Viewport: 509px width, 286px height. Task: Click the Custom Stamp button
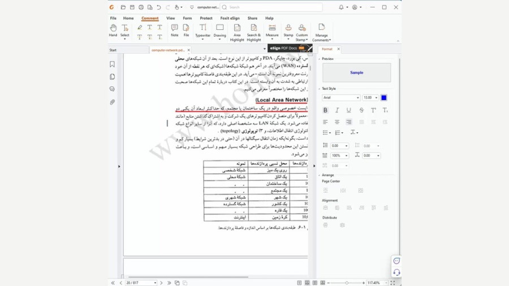(302, 33)
